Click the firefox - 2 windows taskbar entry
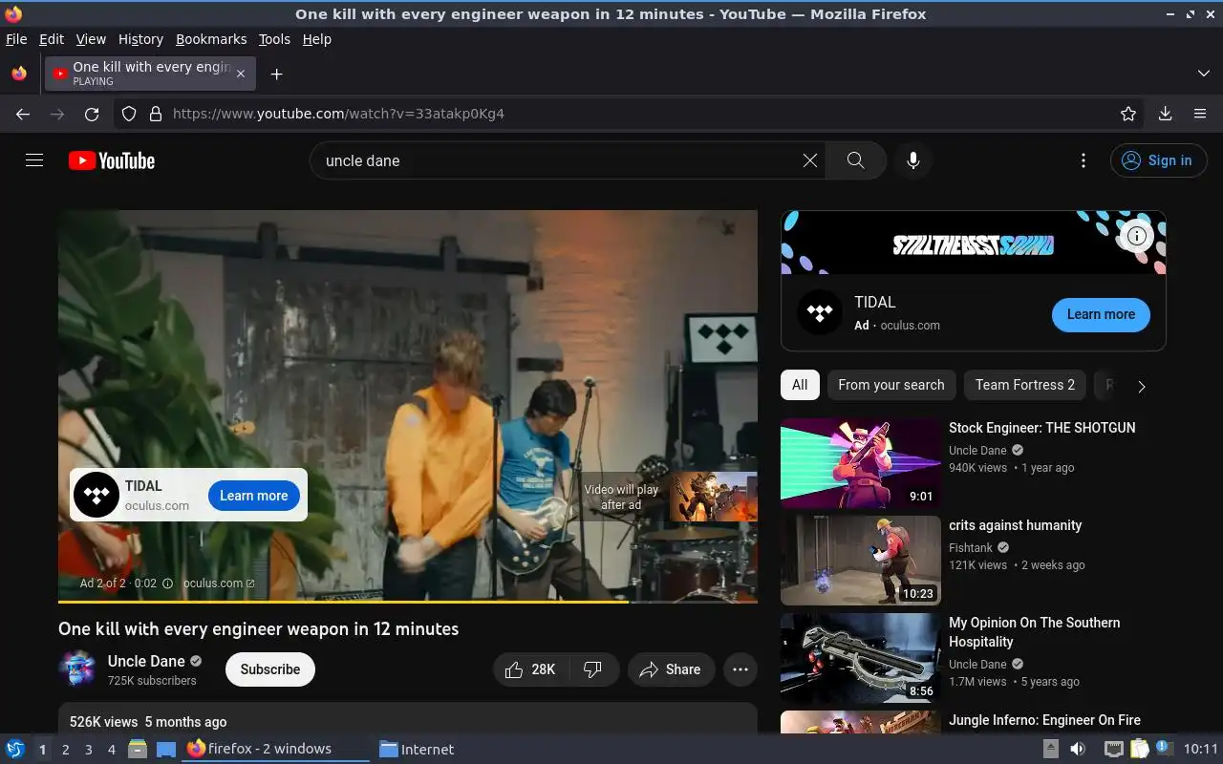This screenshot has width=1223, height=764. (275, 750)
